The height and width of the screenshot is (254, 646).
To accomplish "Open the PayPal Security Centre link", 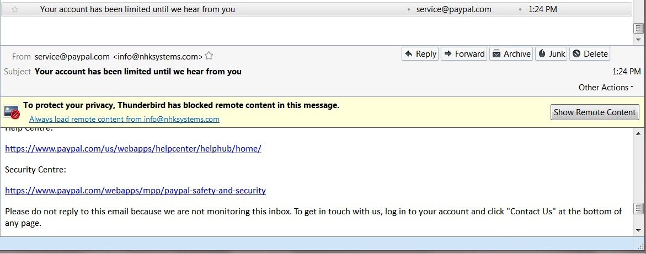I will [135, 191].
